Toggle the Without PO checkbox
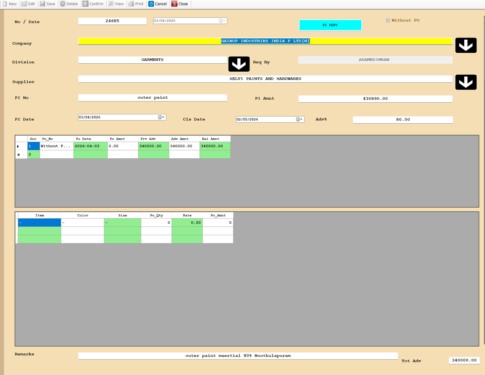The width and height of the screenshot is (485, 375). point(388,20)
